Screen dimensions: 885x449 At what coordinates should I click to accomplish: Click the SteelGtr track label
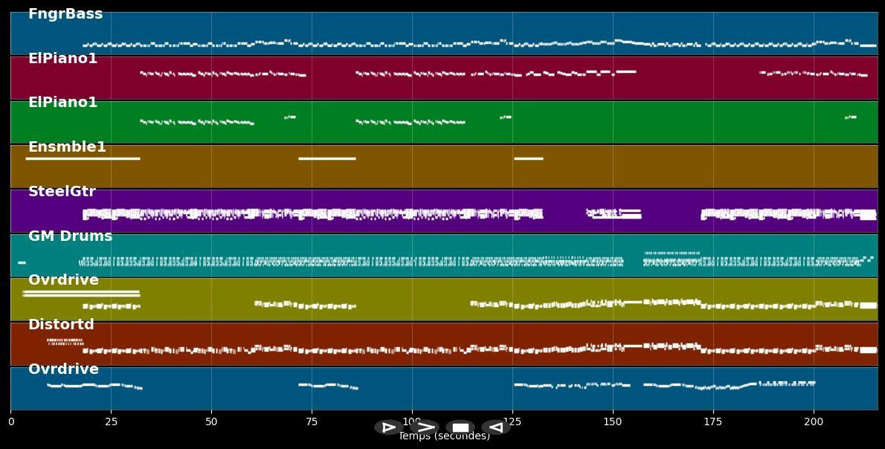pyautogui.click(x=62, y=192)
